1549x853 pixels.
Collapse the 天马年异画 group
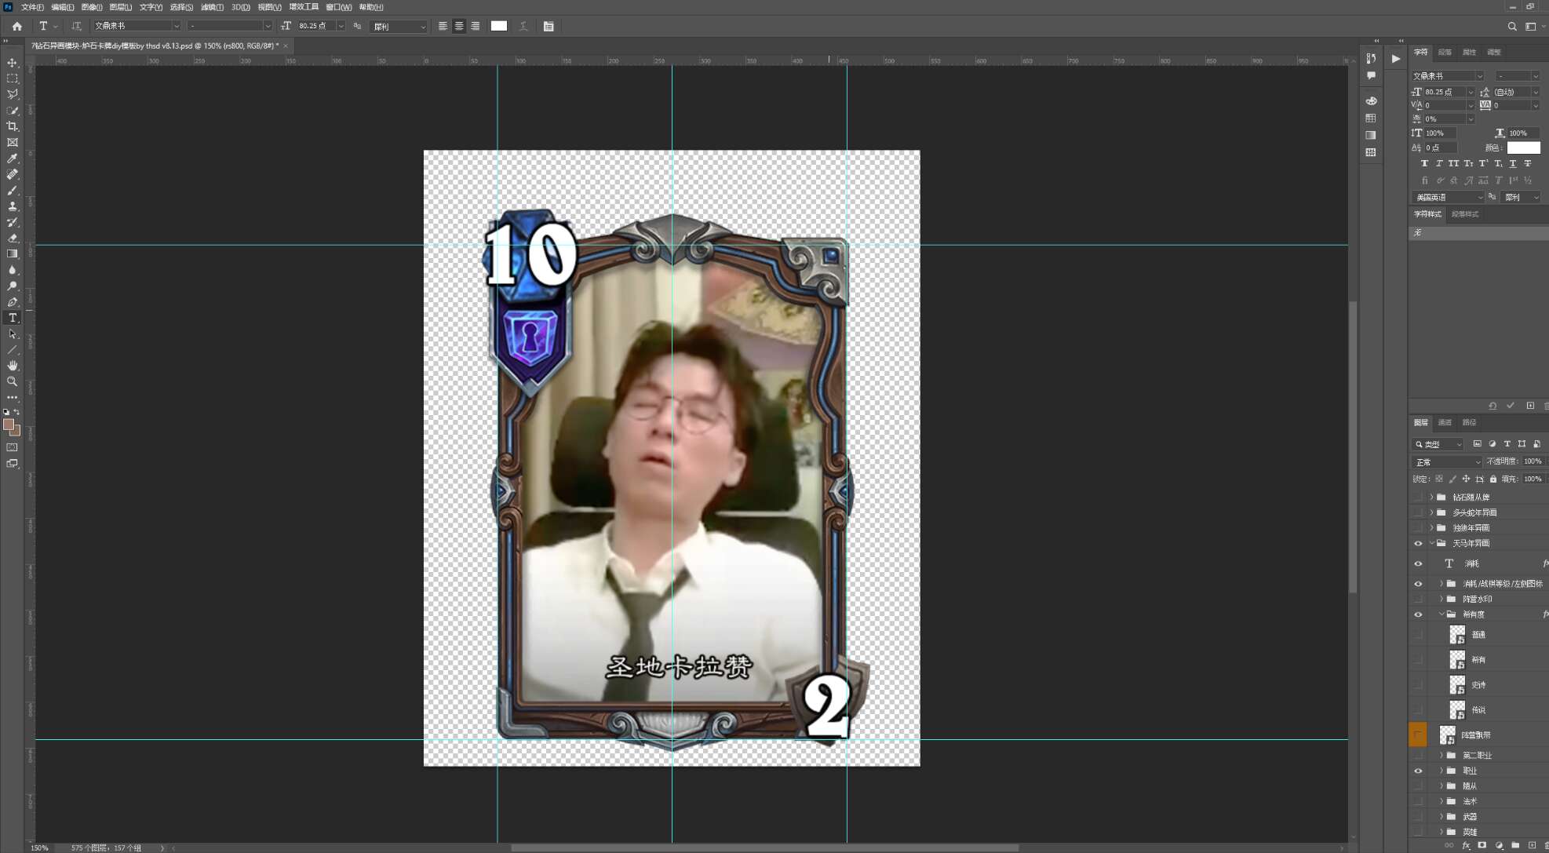pos(1431,543)
